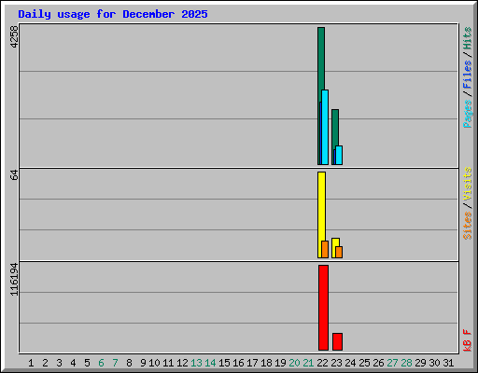Click day label 22 on x-axis
The image size is (478, 373).
[322, 363]
